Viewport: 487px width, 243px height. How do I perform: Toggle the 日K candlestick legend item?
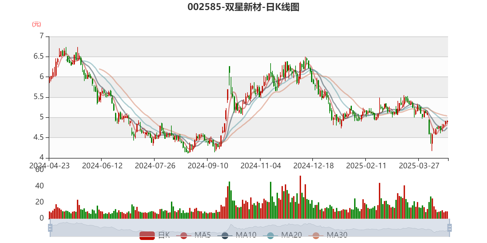155,235
